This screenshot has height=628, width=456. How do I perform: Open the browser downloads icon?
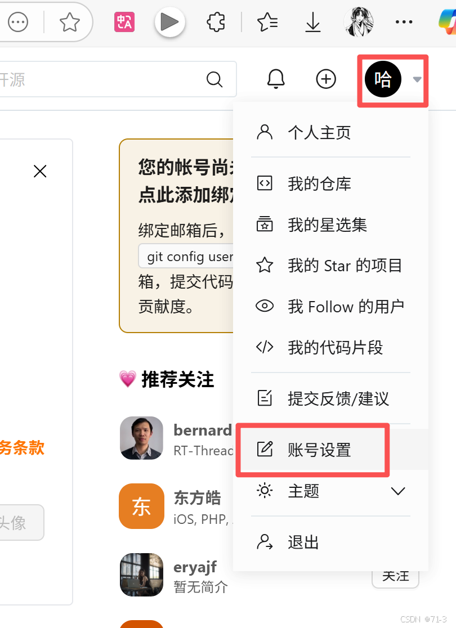tap(313, 22)
